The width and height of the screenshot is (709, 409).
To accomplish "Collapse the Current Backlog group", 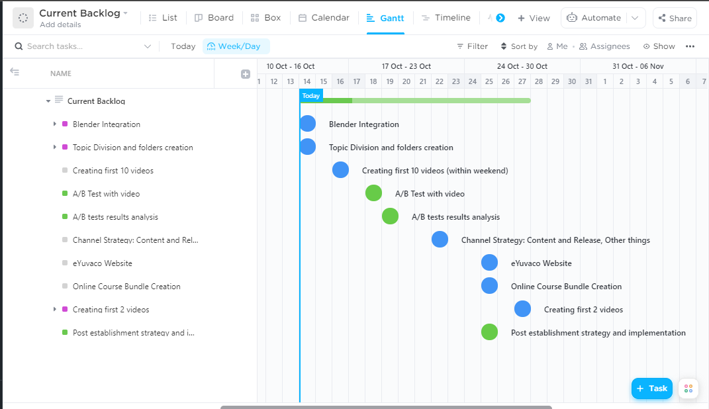I will 48,101.
